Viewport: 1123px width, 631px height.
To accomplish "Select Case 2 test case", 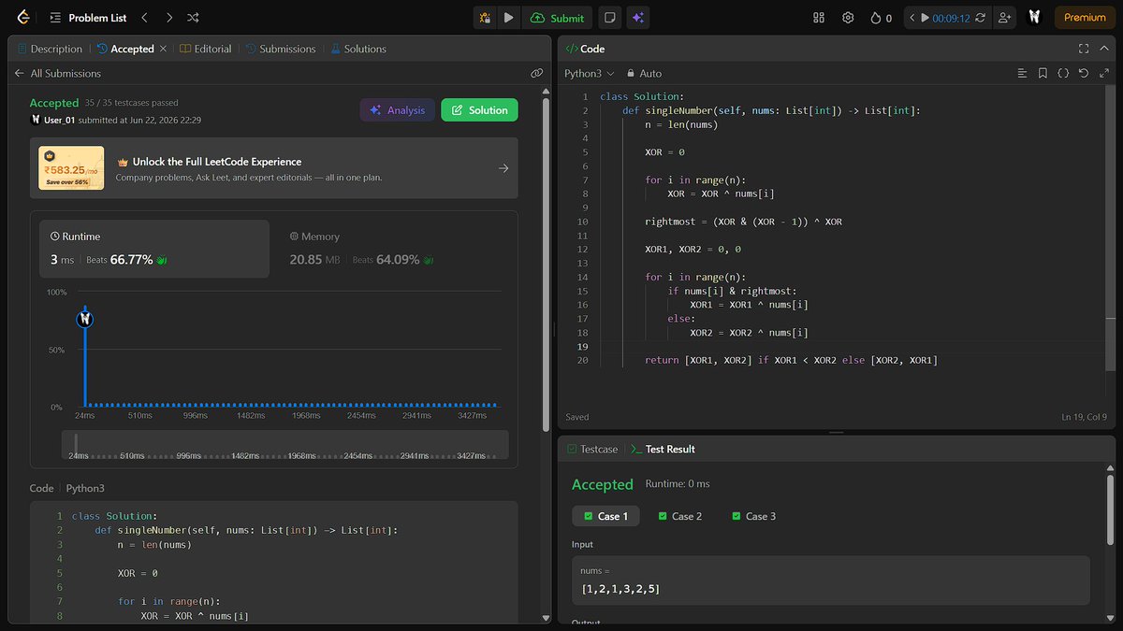I will pyautogui.click(x=679, y=516).
